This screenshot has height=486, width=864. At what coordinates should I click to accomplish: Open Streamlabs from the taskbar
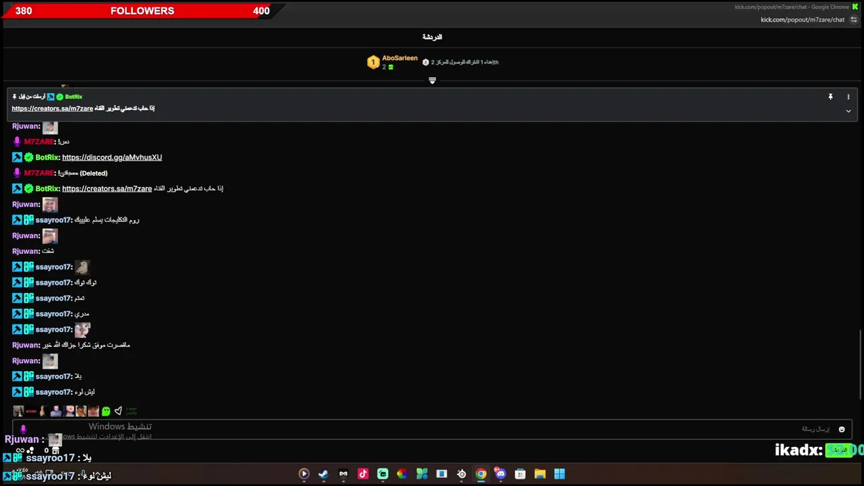click(x=383, y=474)
